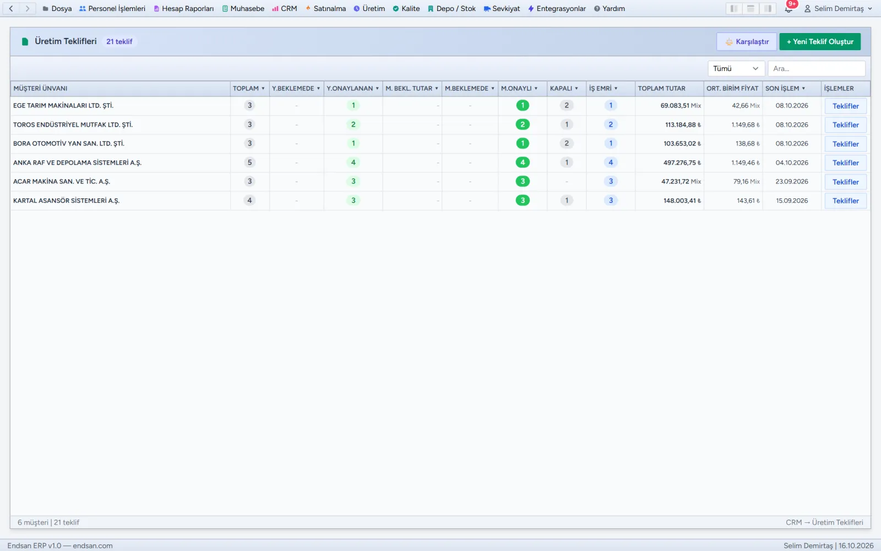This screenshot has height=551, width=881.
Task: Open the CRM menu
Action: coord(285,8)
